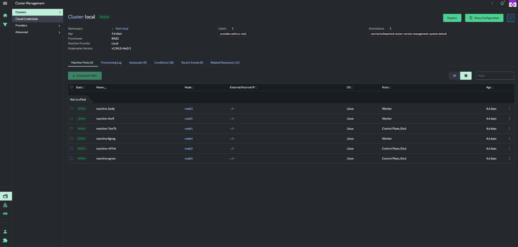Click the Show Configuration button
The height and width of the screenshot is (247, 518).
(484, 18)
